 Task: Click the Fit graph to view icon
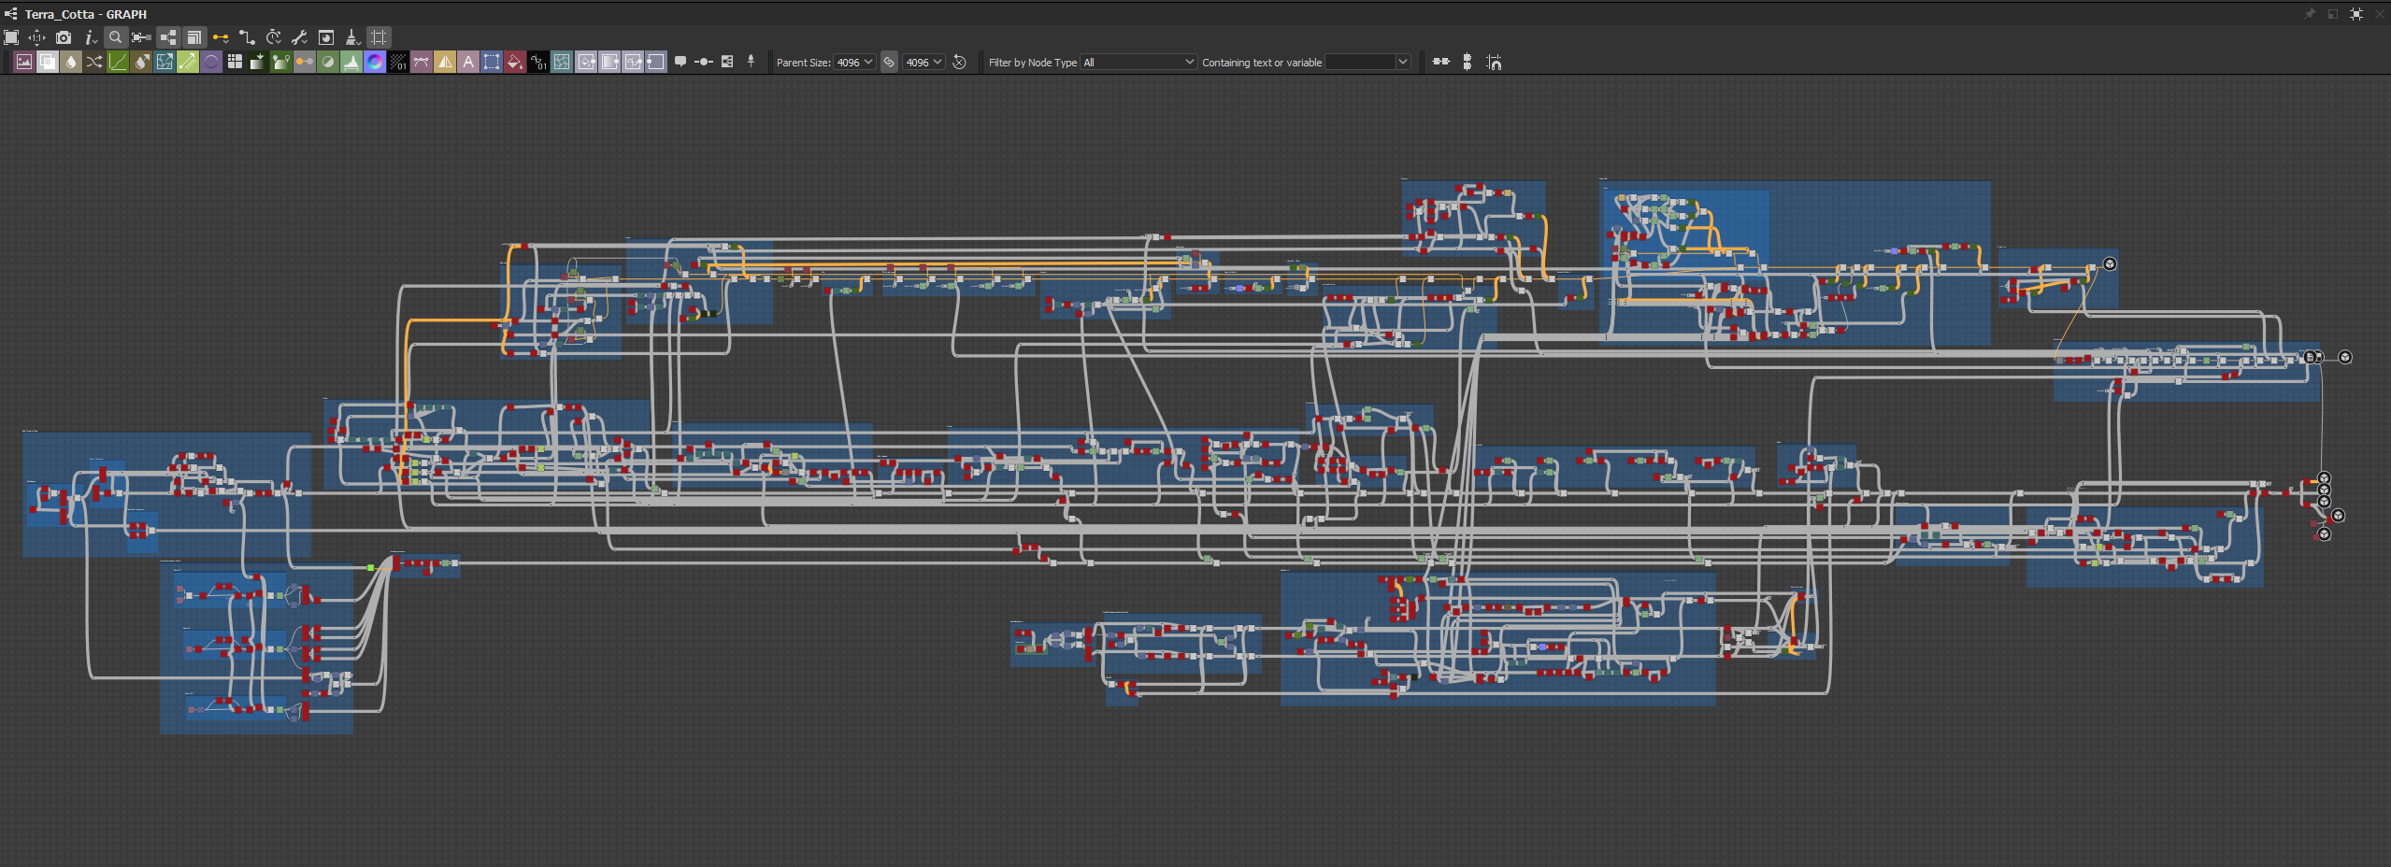[11, 37]
